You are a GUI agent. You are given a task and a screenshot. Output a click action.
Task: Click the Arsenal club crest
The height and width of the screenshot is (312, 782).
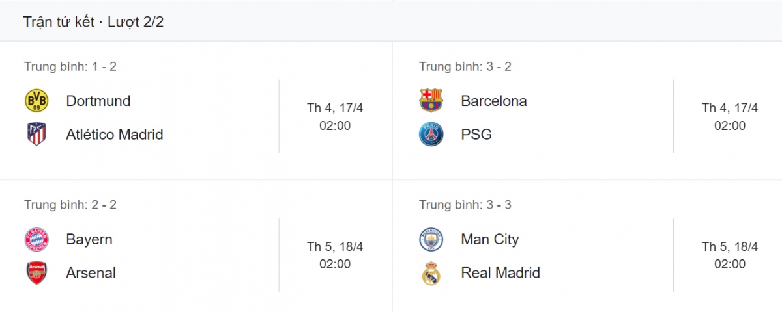(36, 273)
